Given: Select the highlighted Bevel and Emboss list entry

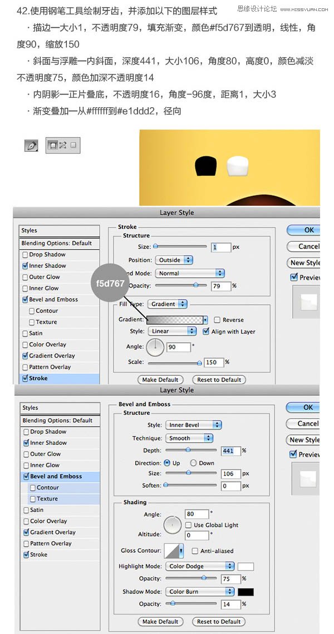Looking at the screenshot, I should [60, 476].
